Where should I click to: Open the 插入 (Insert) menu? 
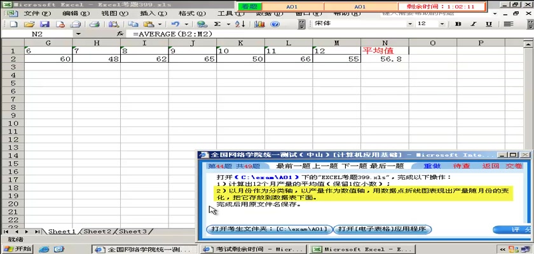(154, 13)
